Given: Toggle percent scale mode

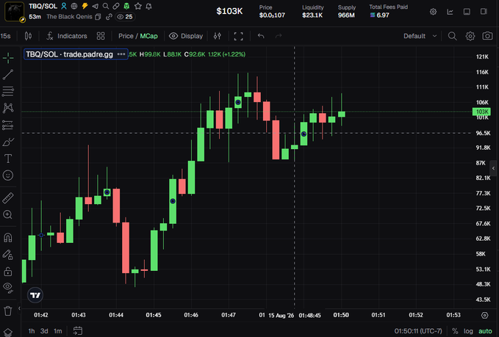Looking at the screenshot, I should (x=455, y=331).
